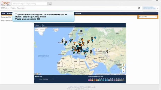The width and height of the screenshot is (161, 90).
Task: Open the Bulgarian DNA project dropdown
Action: (x=148, y=17)
